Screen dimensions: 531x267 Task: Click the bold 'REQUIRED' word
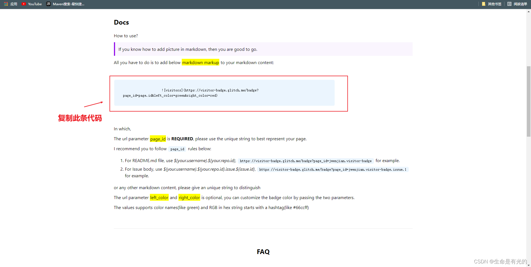tap(182, 139)
